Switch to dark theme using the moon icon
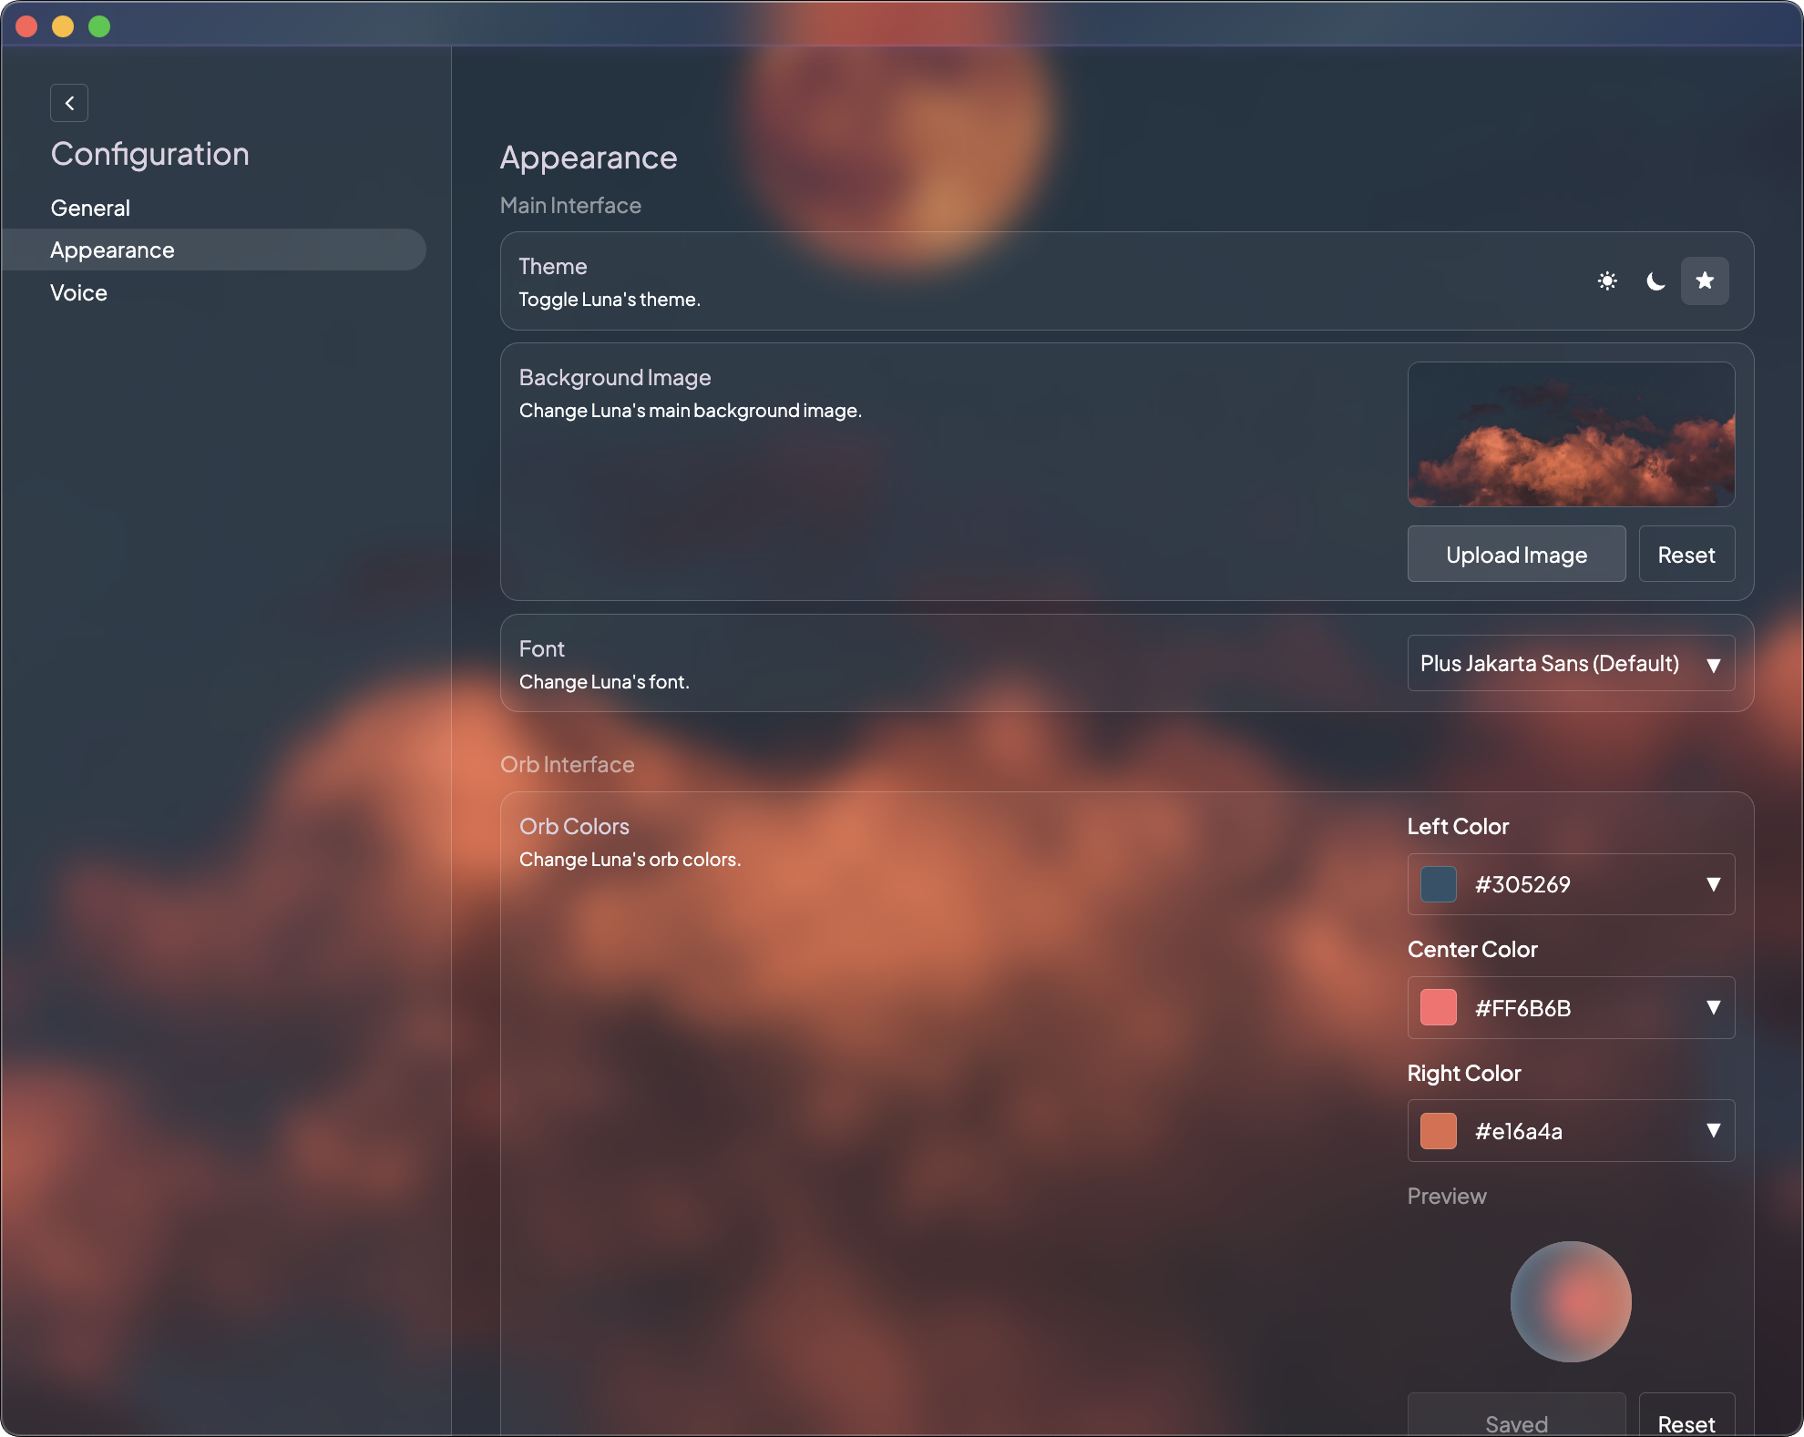This screenshot has width=1804, height=1437. point(1656,280)
